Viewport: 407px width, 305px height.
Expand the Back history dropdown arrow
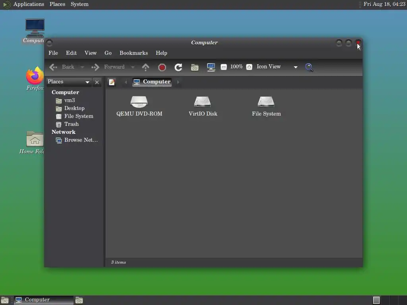click(x=82, y=67)
